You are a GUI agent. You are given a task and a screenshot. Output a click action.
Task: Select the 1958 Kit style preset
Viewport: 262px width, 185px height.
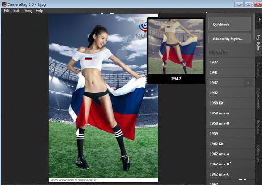[x=231, y=103]
